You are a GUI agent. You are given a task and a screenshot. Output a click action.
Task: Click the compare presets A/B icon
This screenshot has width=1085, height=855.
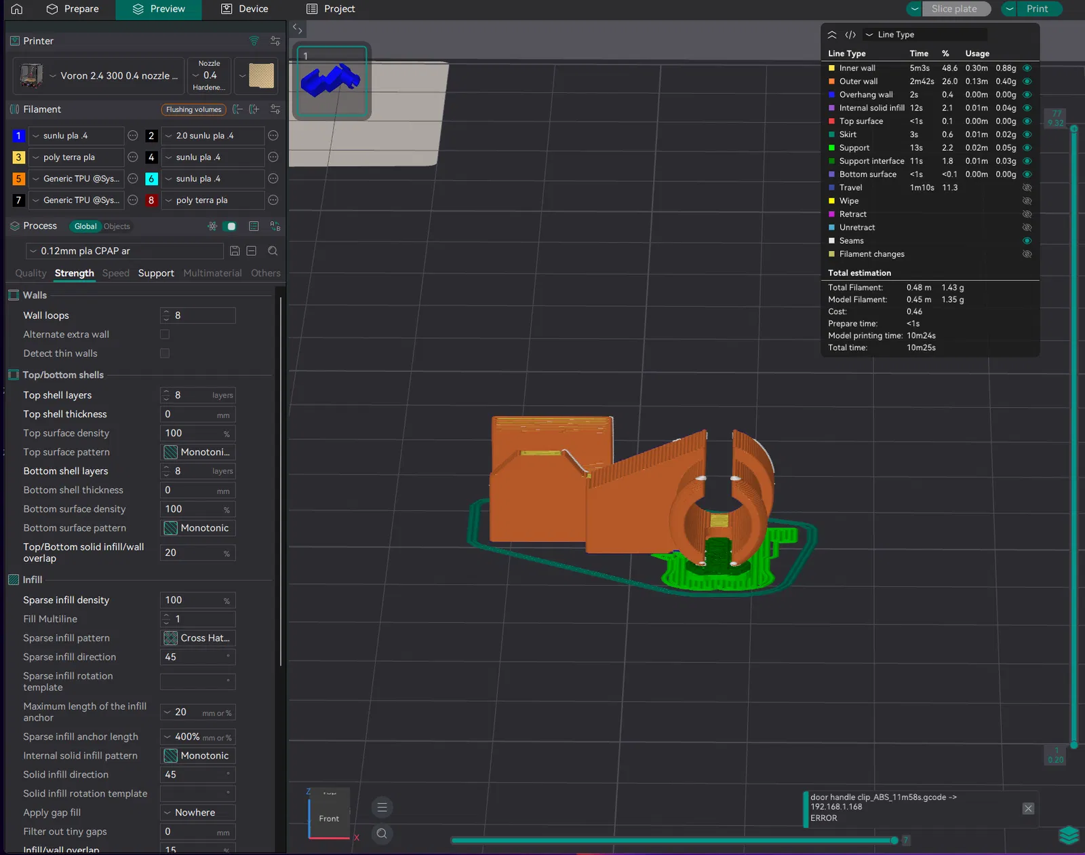pos(275,226)
